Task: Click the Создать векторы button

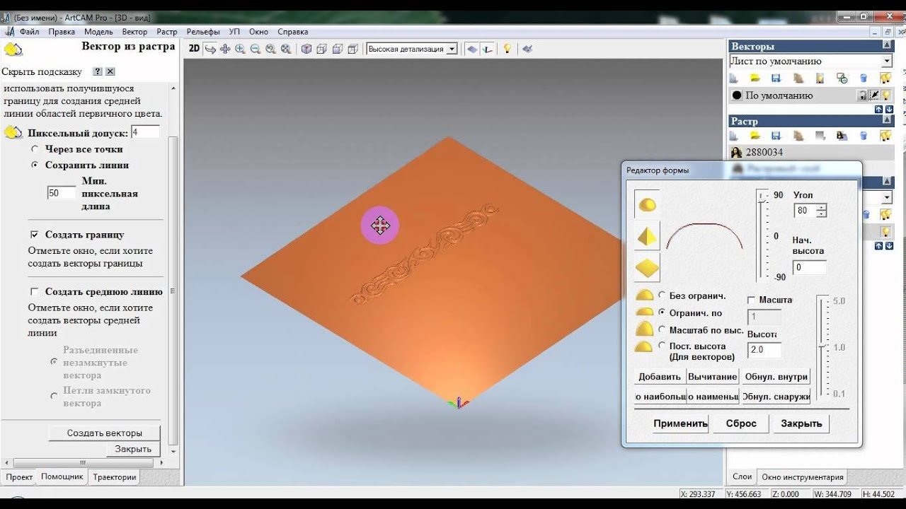Action: point(105,433)
